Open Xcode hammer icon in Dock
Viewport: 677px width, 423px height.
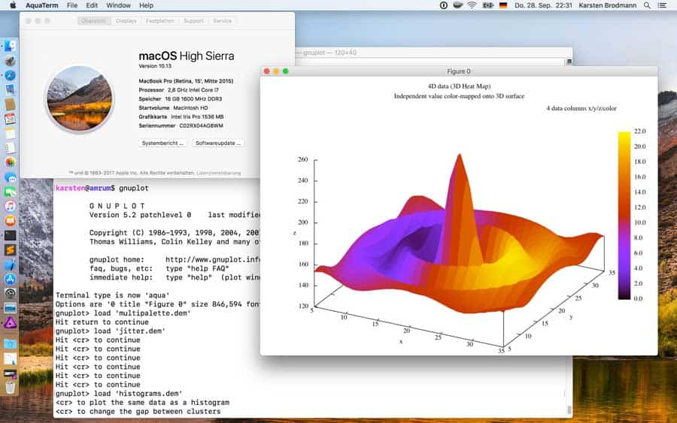[10, 264]
